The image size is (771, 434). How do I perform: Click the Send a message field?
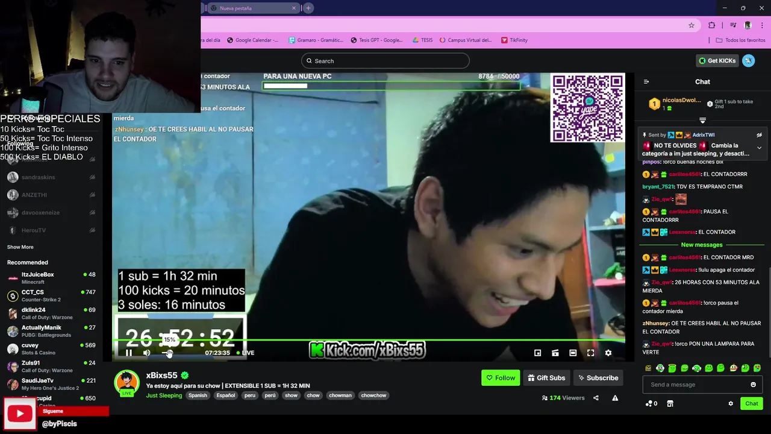pos(702,385)
